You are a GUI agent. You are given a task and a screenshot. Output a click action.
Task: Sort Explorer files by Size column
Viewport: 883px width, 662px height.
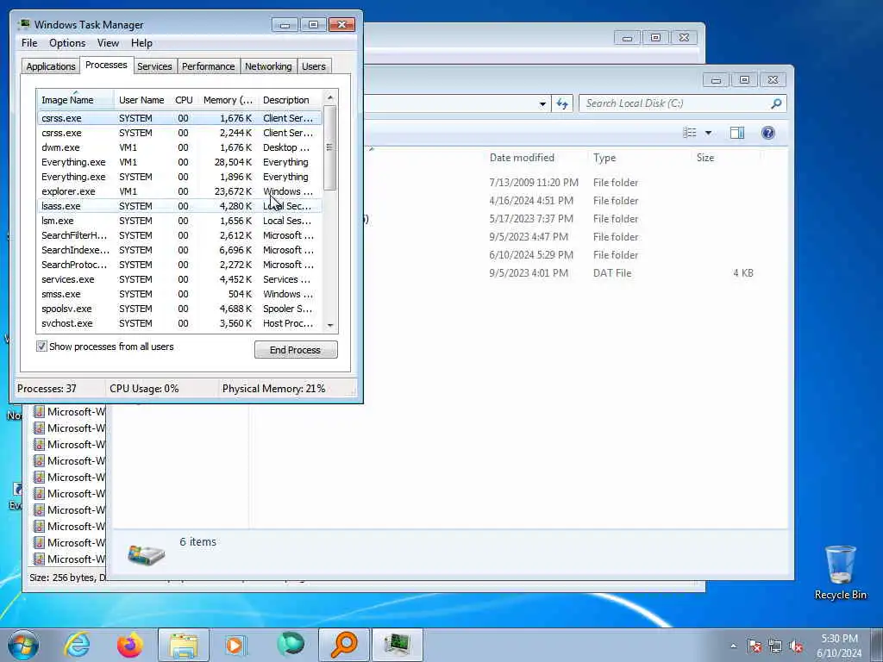coord(725,158)
